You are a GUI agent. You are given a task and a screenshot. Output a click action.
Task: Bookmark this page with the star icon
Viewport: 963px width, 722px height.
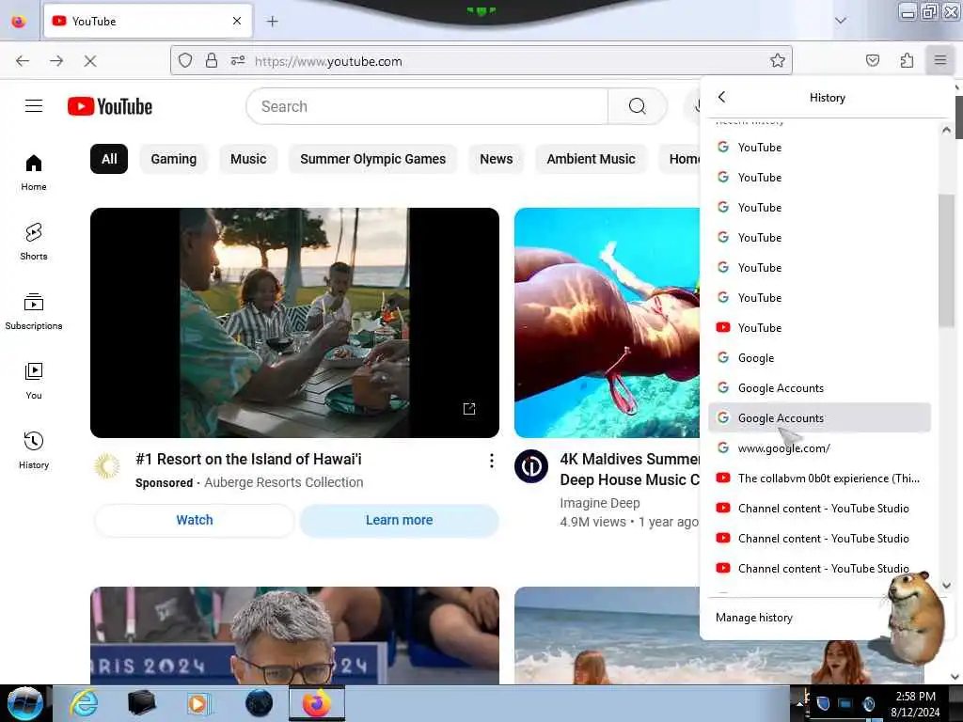click(778, 60)
